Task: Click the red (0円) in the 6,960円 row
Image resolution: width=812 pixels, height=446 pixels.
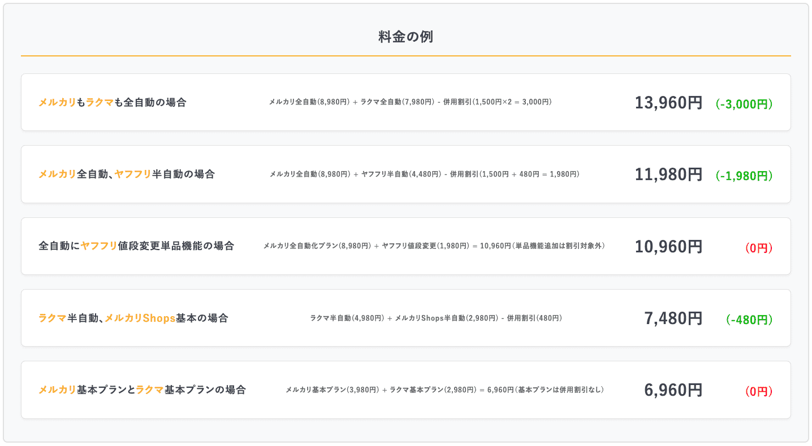Action: click(x=758, y=391)
